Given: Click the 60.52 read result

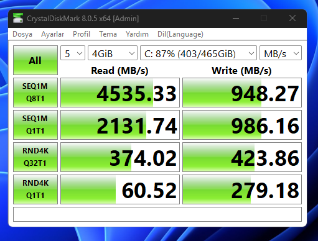Looking at the screenshot, I should point(120,189).
